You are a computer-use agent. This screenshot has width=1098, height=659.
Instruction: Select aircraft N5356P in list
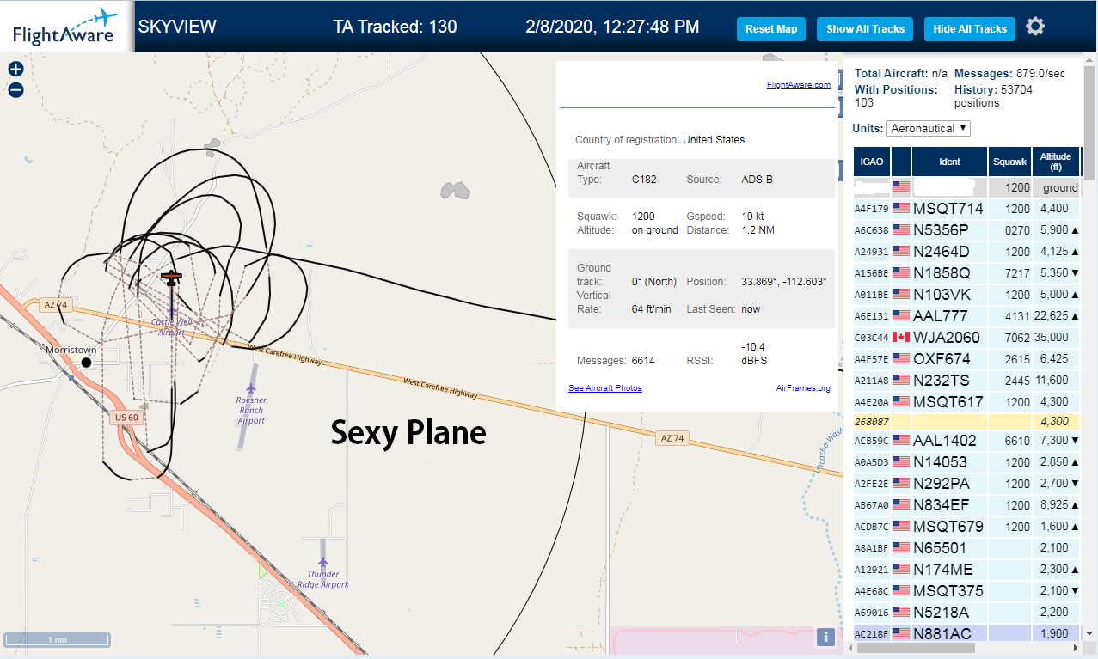point(967,229)
